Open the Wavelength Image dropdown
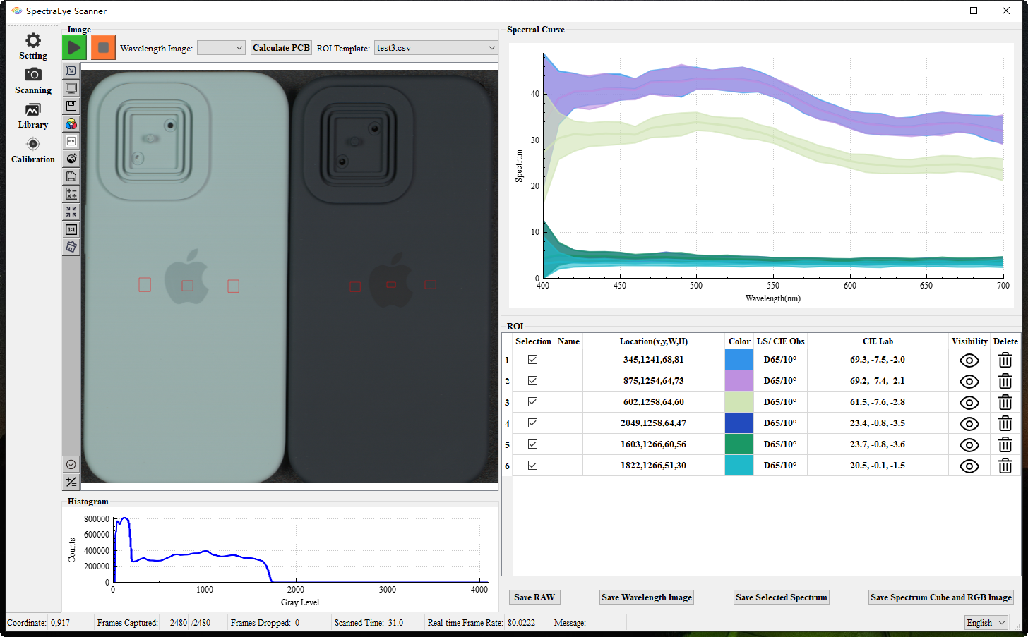1028x637 pixels. click(221, 48)
